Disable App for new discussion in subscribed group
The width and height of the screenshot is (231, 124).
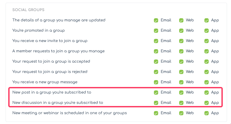point(207,103)
